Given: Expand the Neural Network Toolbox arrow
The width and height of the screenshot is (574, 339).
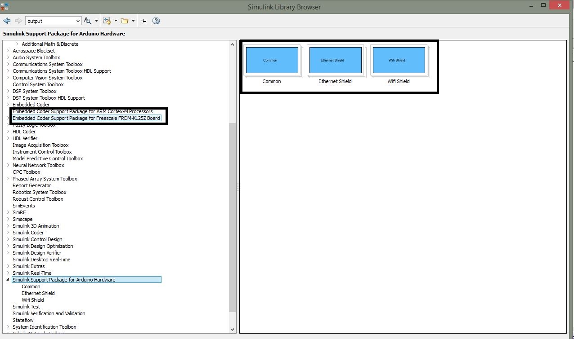Looking at the screenshot, I should coord(8,165).
